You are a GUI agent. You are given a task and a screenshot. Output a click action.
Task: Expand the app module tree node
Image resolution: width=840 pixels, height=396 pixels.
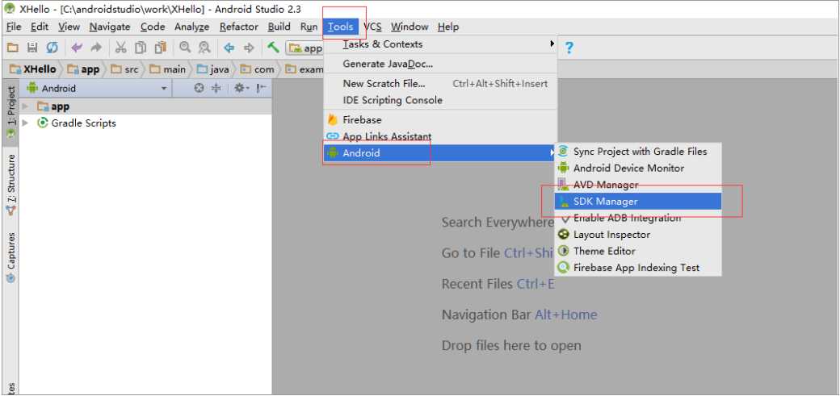pos(25,106)
